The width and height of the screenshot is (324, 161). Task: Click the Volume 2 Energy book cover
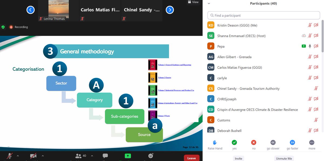[x=153, y=78]
